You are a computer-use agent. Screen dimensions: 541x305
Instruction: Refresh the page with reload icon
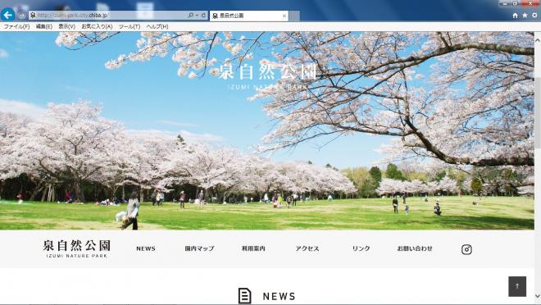(x=203, y=16)
